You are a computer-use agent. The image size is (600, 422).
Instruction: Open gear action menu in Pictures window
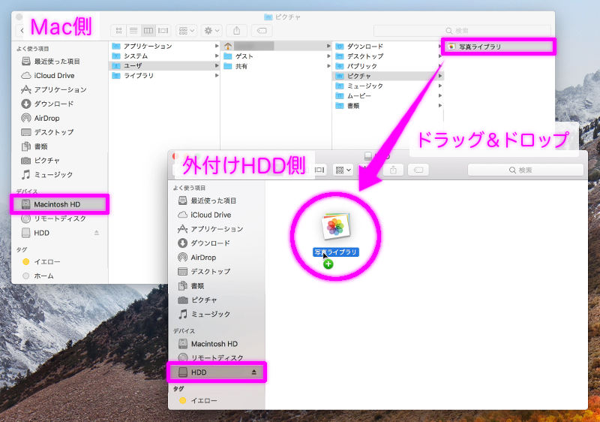click(x=211, y=31)
